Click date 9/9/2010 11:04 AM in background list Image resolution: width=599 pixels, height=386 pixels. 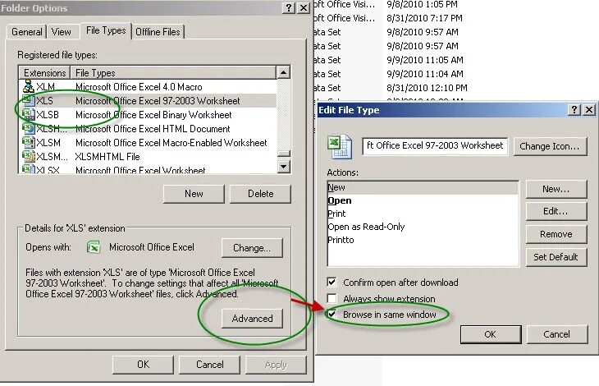coord(425,74)
